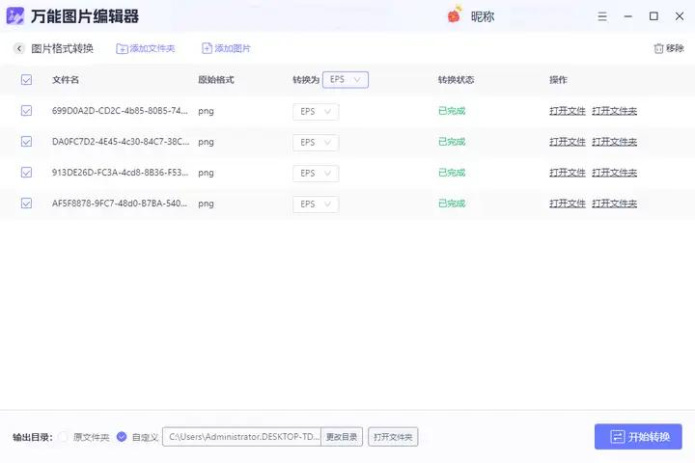Click the 移除 trash icon

coord(658,48)
